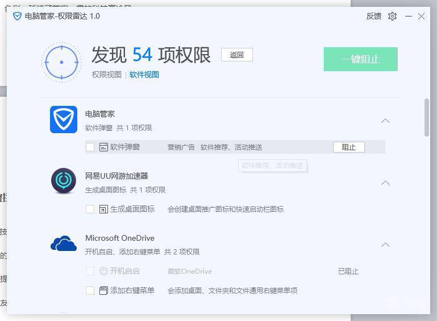437x321 pixels.
Task: Click 生成桌面图标 共 1 项权限 summary
Action: [x=126, y=190]
